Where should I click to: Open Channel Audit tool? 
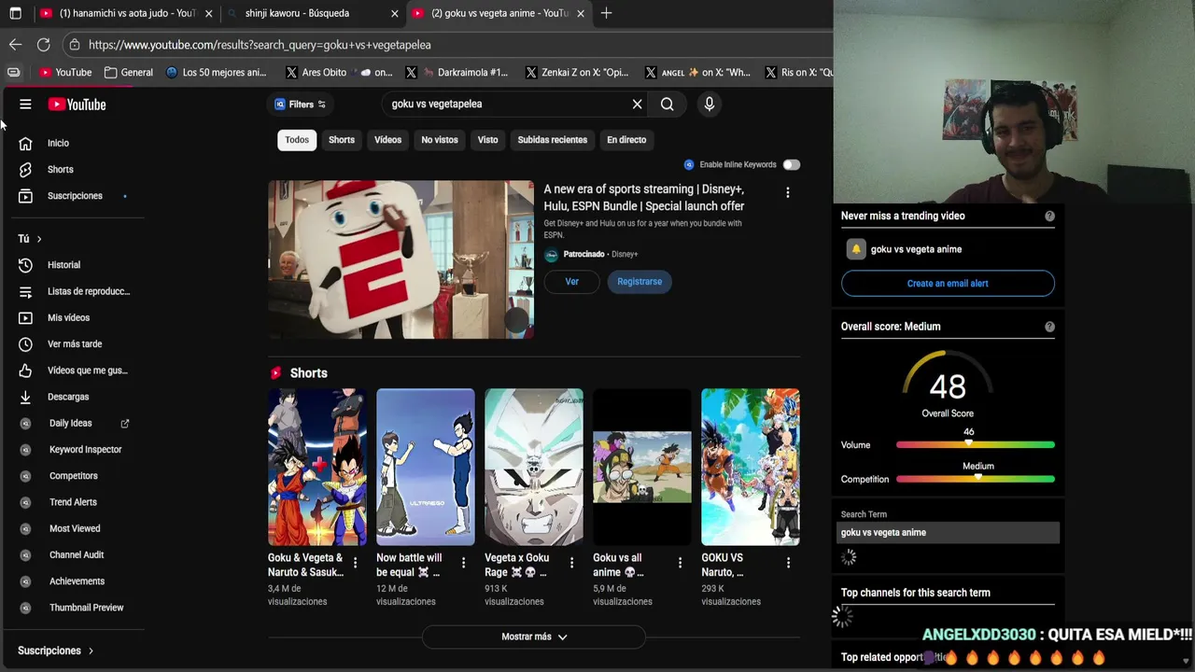pos(75,555)
